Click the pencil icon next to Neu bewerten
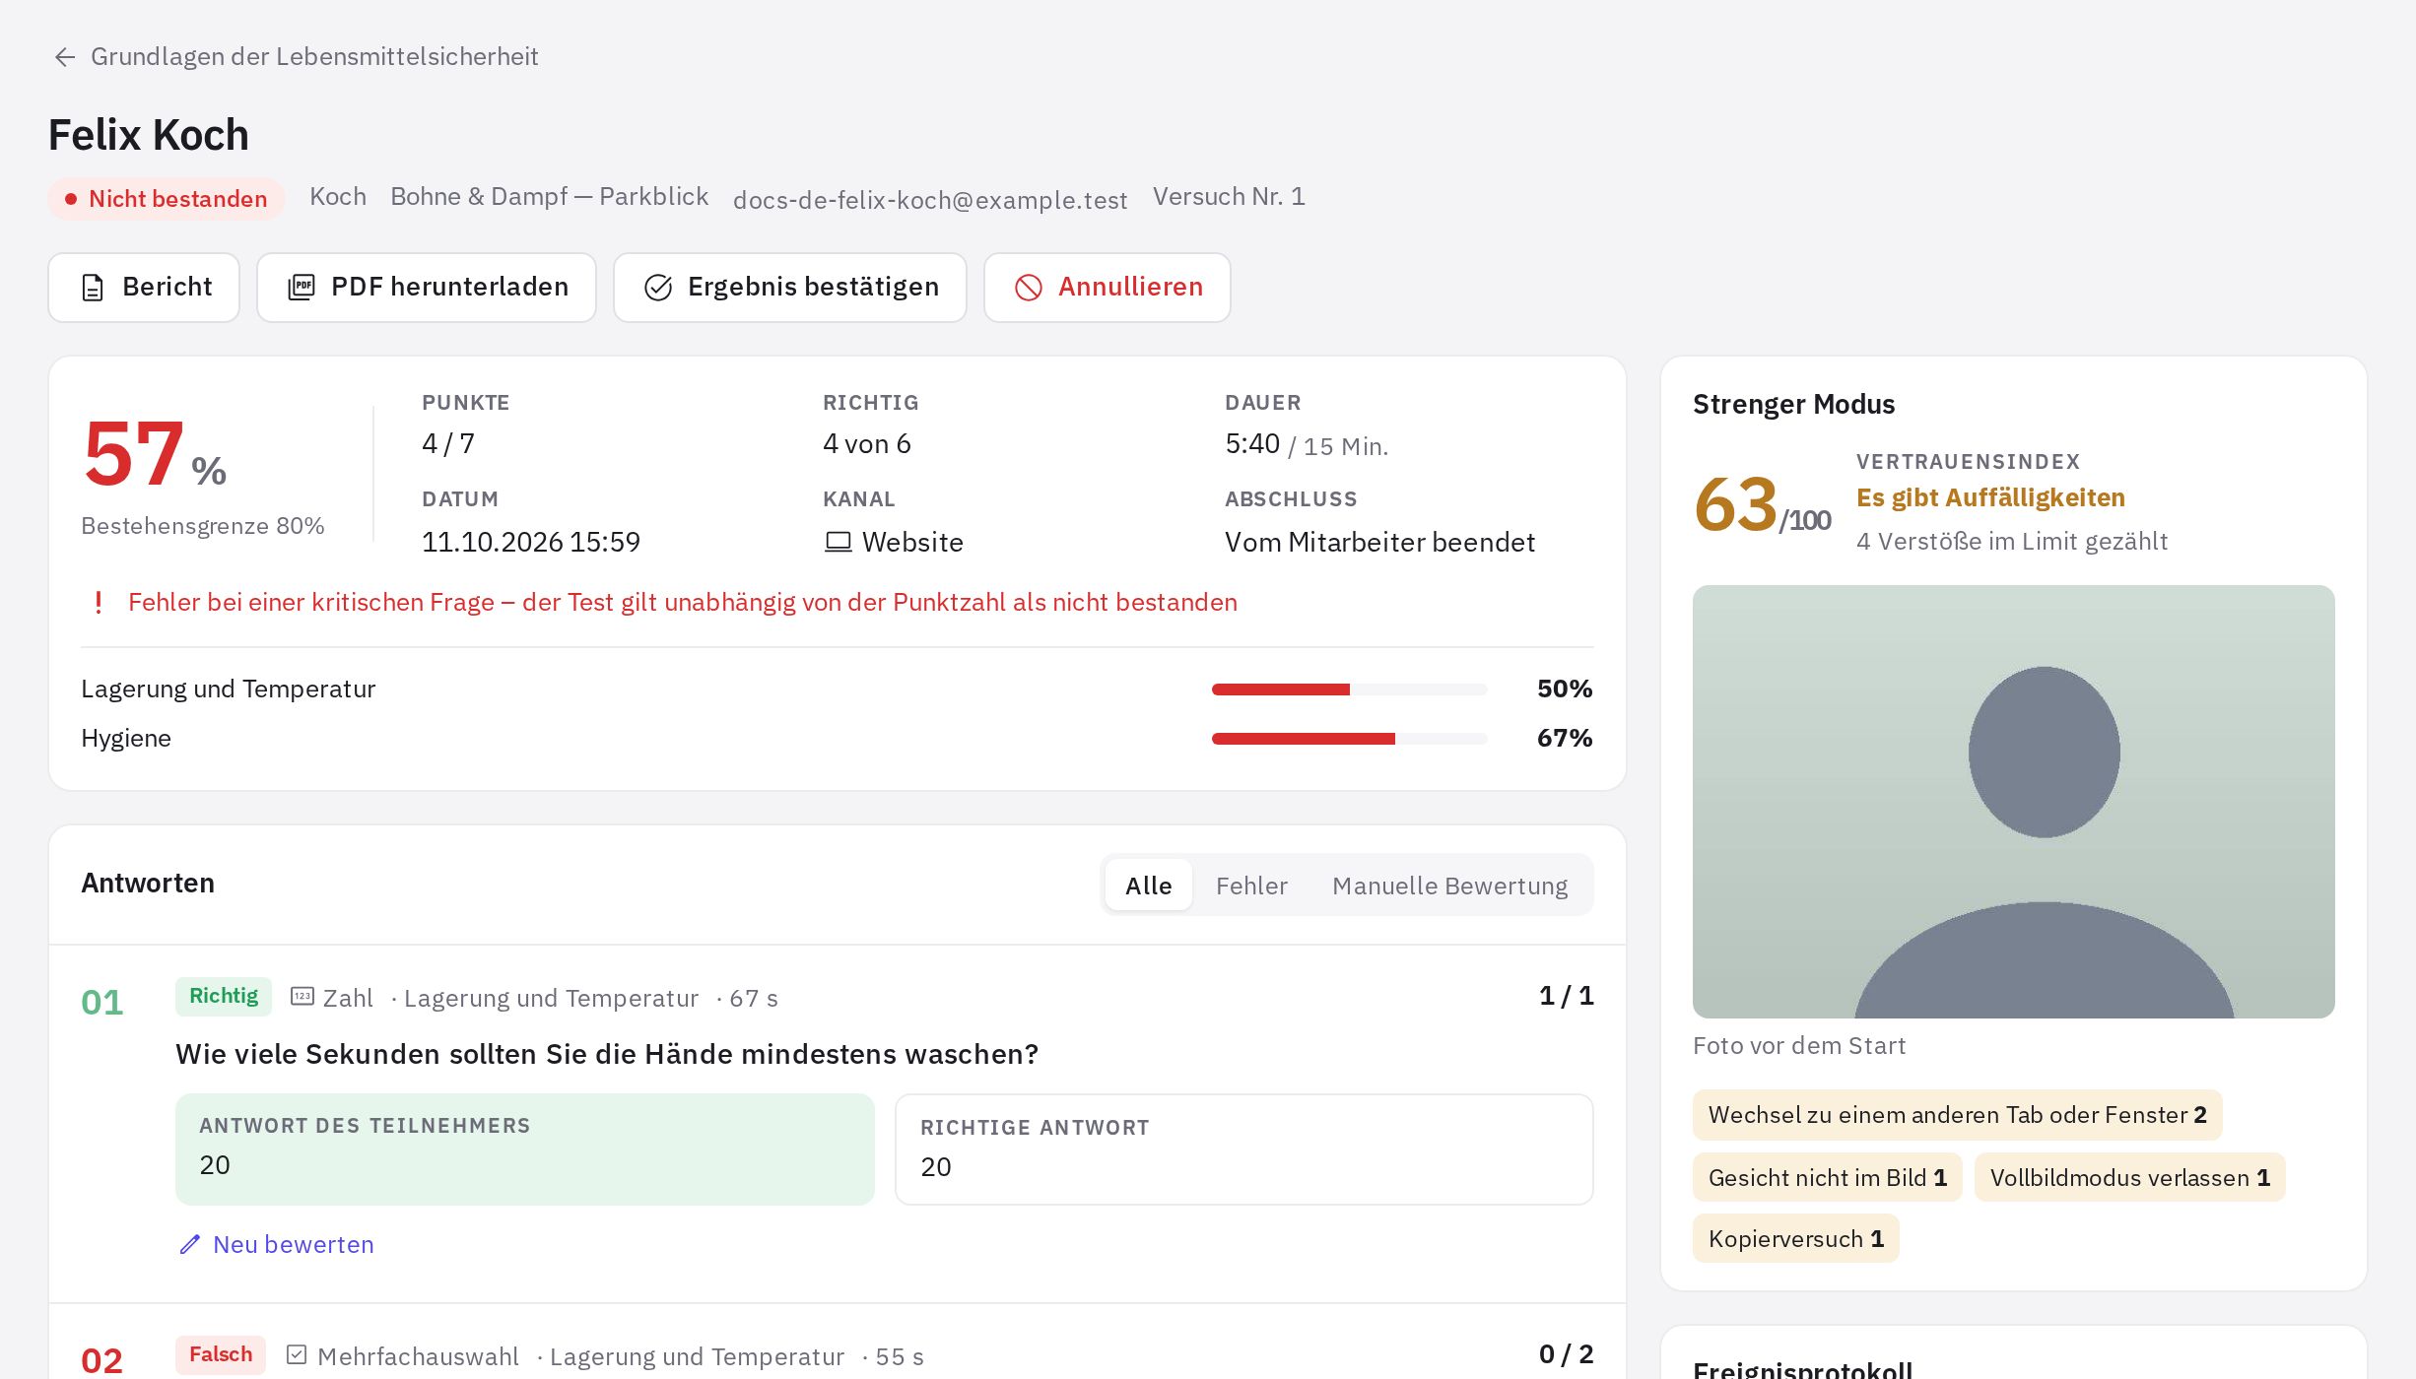The height and width of the screenshot is (1379, 2416). point(190,1244)
